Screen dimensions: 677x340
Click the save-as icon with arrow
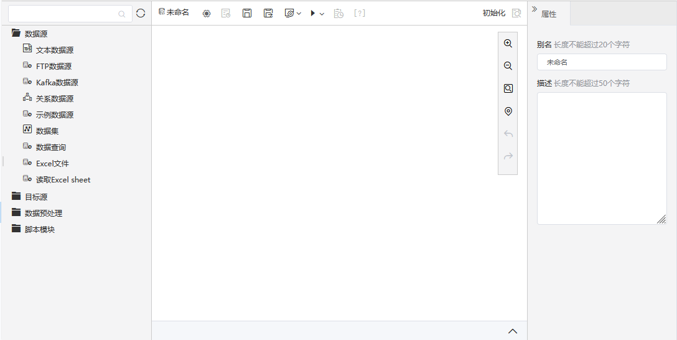pos(268,13)
